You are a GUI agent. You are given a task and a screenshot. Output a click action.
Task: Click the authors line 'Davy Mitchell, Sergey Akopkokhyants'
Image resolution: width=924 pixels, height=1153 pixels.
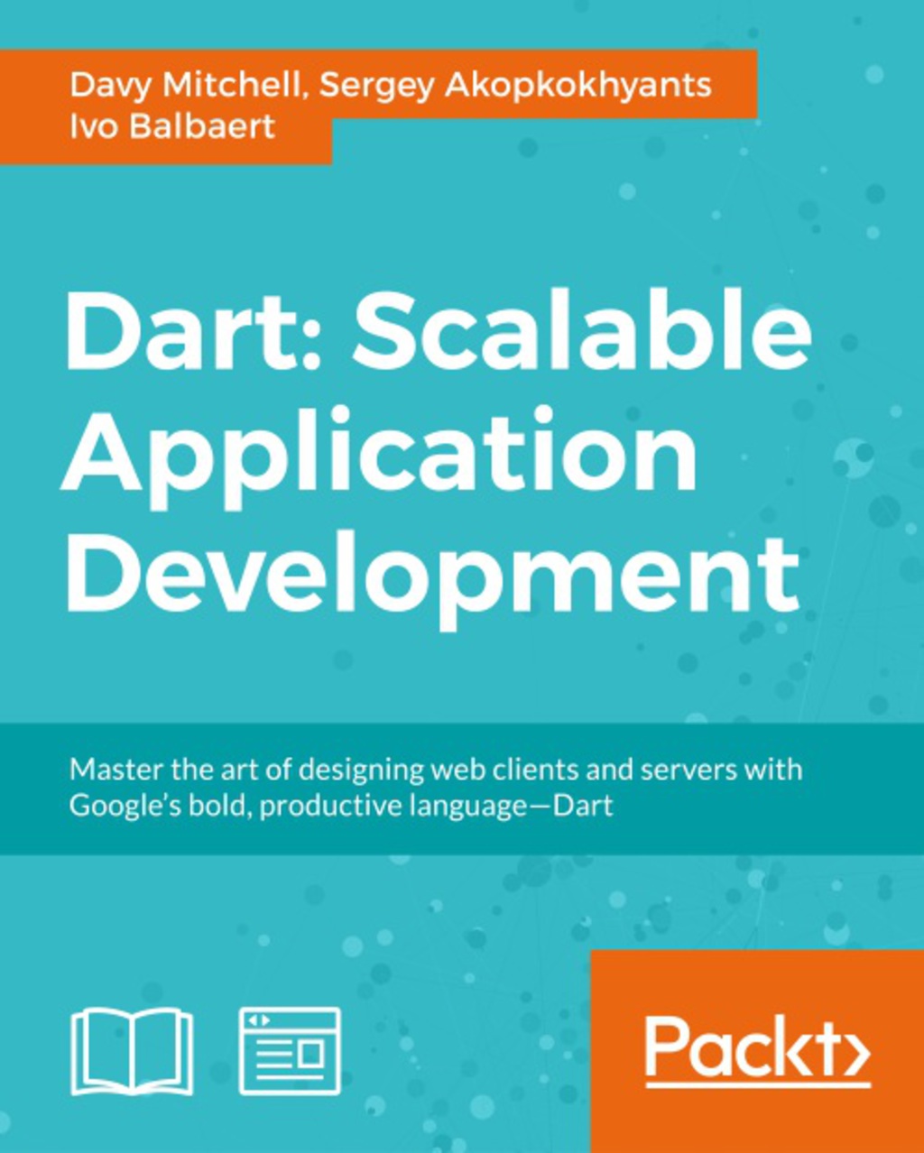pyautogui.click(x=391, y=85)
